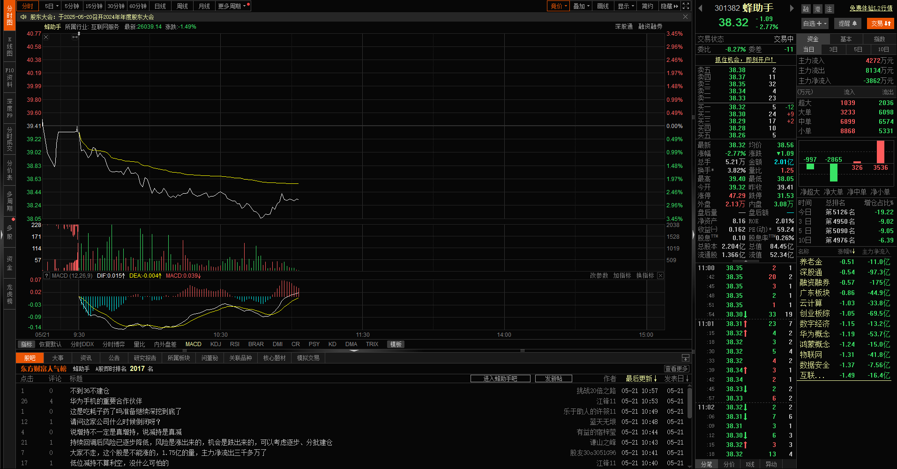Image resolution: width=897 pixels, height=469 pixels.
Task: Sort posts by 发表日
Action: [x=677, y=378]
